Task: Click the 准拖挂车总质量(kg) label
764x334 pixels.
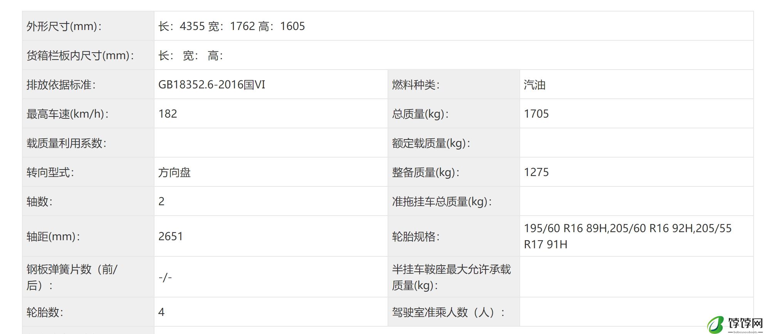Action: 442,201
